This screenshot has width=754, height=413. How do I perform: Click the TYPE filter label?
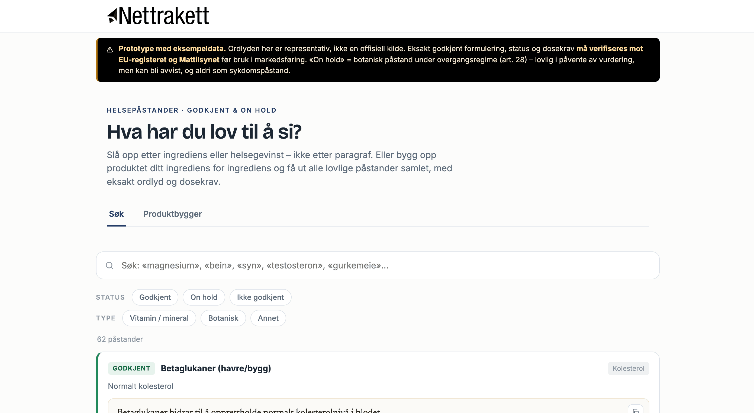106,318
